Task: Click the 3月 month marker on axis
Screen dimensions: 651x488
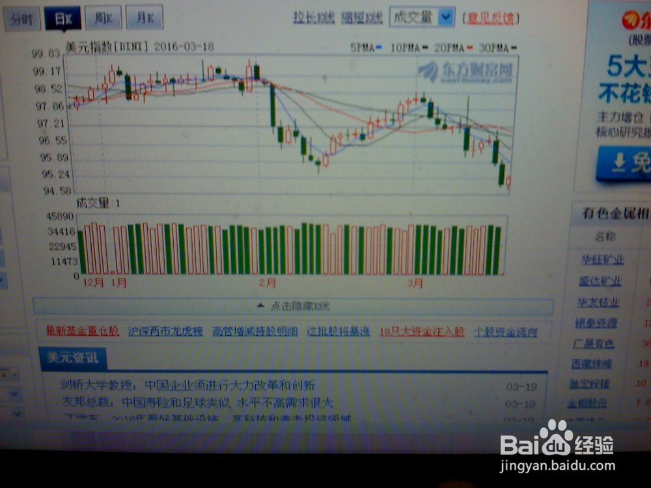Action: (415, 283)
